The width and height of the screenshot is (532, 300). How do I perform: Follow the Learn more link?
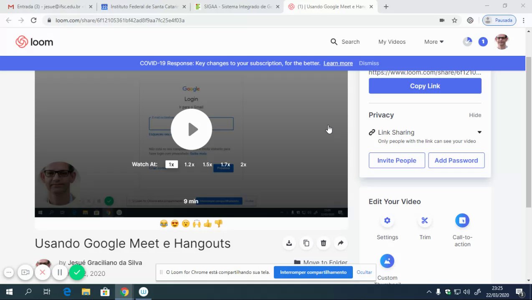(338, 63)
